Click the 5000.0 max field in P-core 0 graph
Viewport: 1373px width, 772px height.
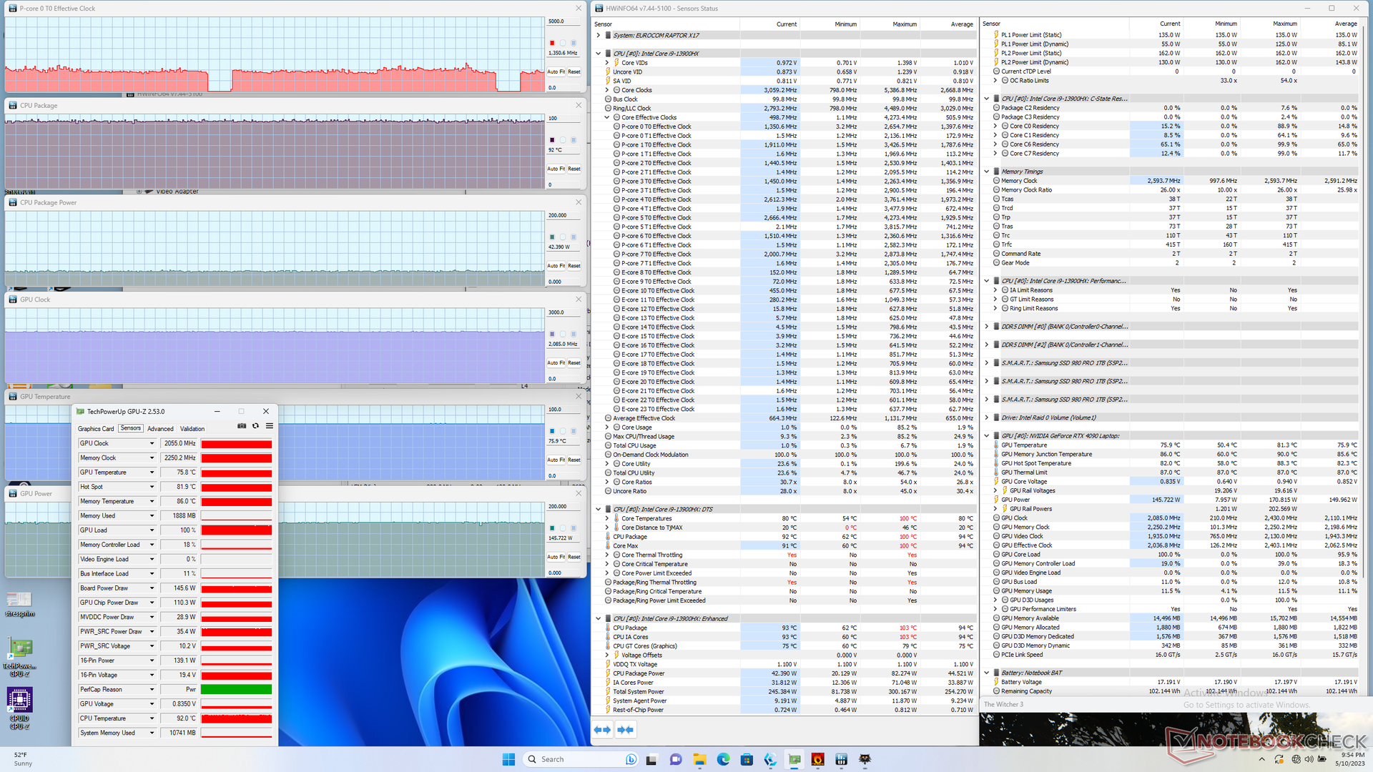click(564, 21)
